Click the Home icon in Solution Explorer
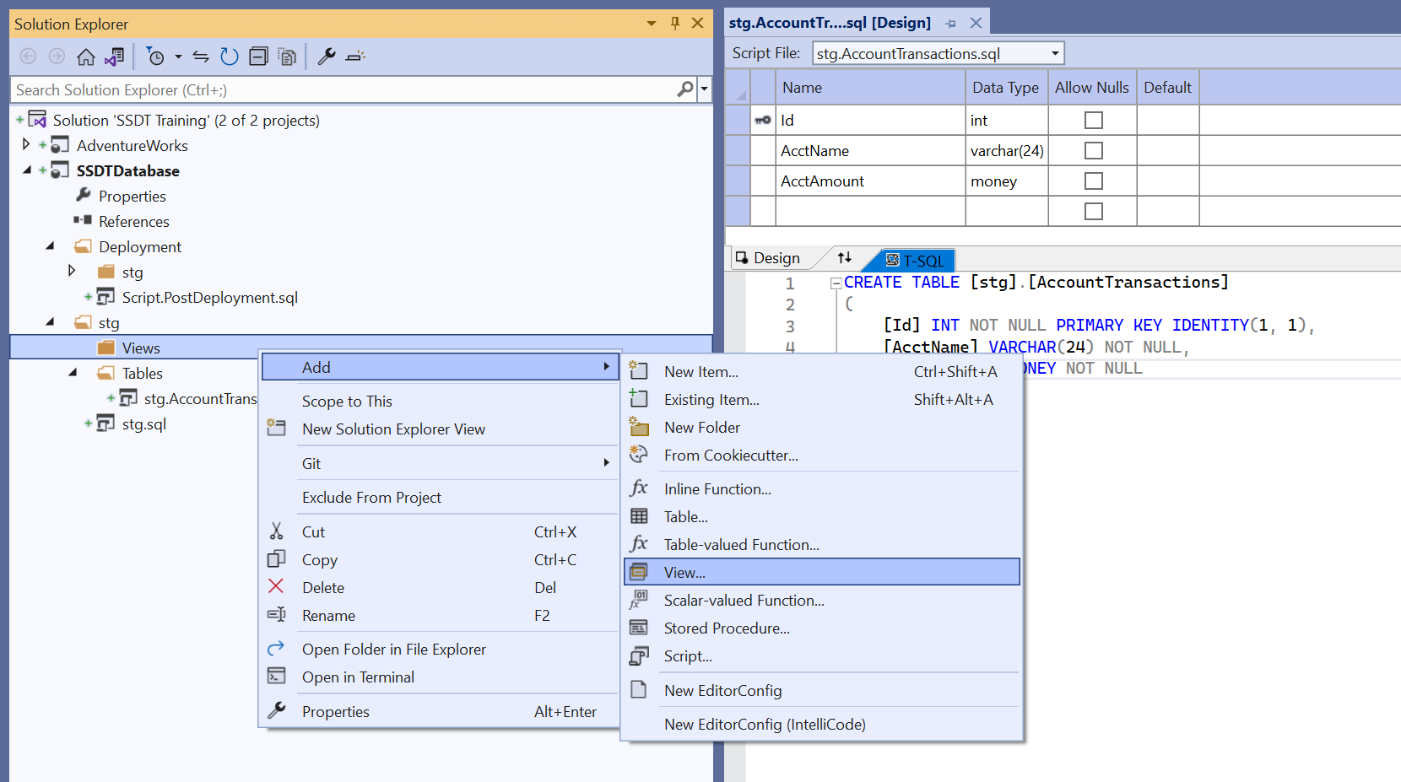The height and width of the screenshot is (782, 1401). point(85,57)
